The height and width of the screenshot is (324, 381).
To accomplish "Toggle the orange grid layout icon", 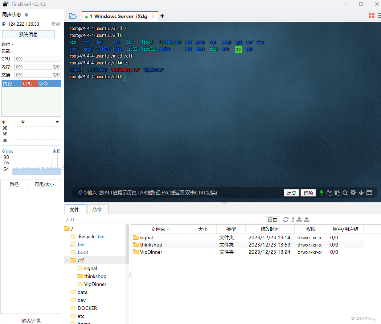I will [x=371, y=16].
